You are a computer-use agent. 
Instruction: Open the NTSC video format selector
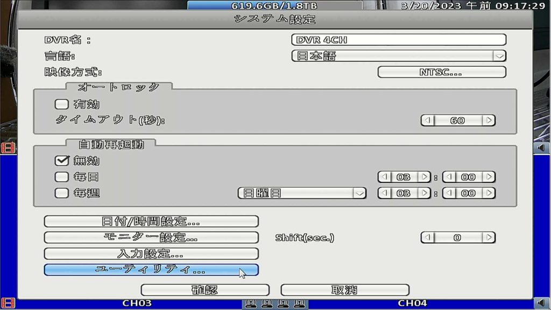pos(441,72)
